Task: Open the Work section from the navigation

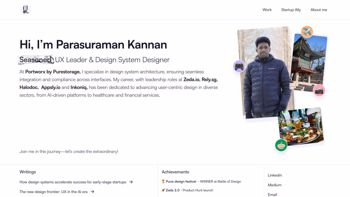Action: [267, 10]
